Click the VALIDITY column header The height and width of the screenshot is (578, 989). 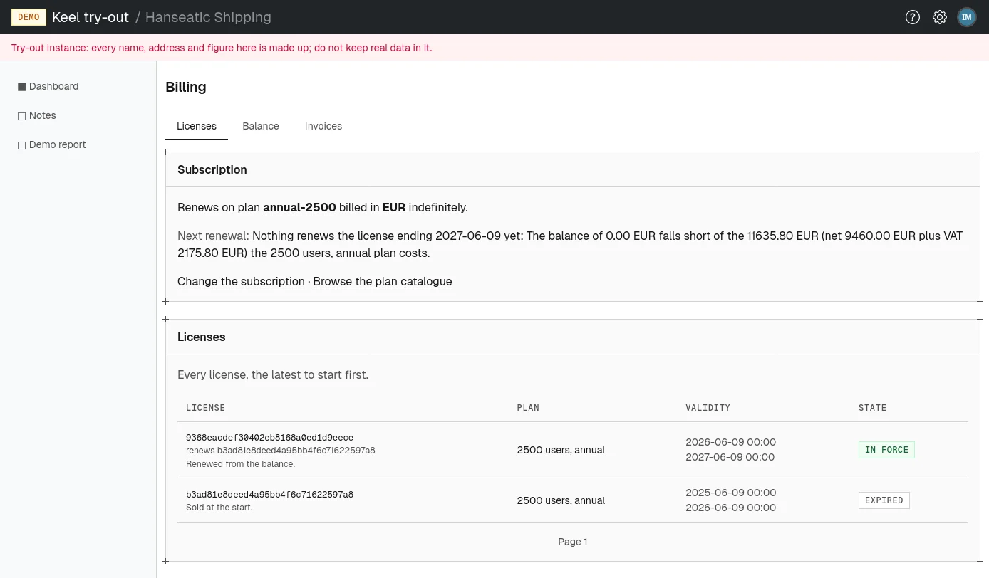(708, 408)
